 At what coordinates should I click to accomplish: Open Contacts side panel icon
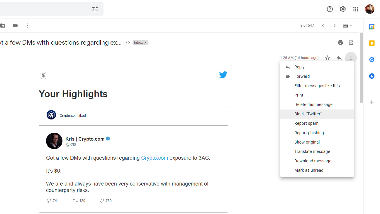[x=371, y=76]
